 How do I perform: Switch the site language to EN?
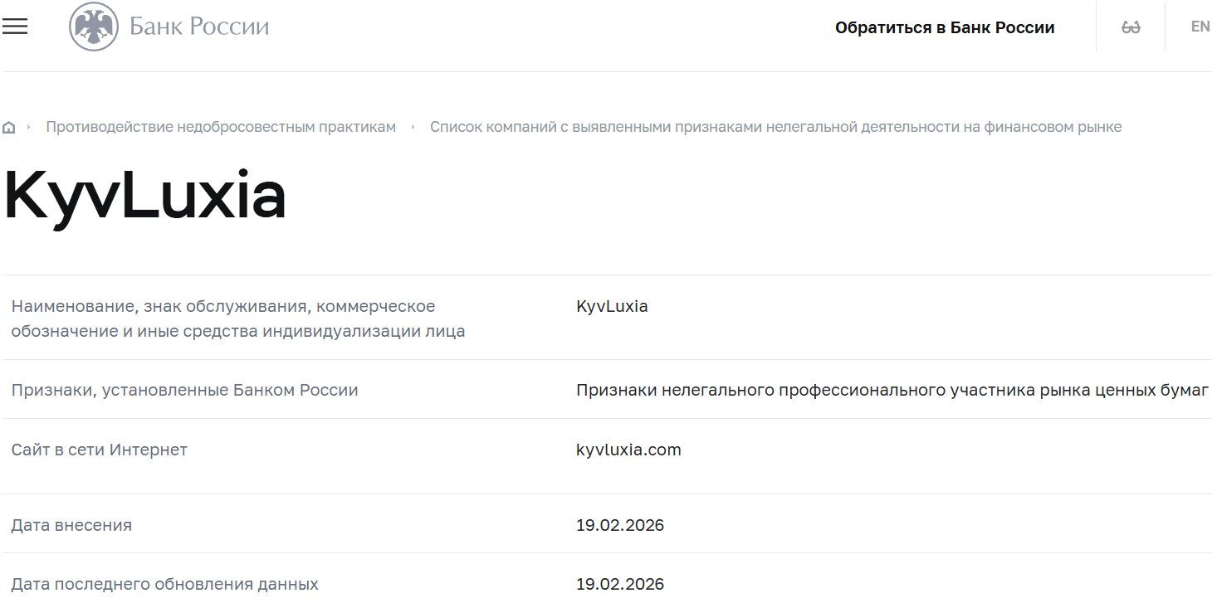click(x=1200, y=26)
